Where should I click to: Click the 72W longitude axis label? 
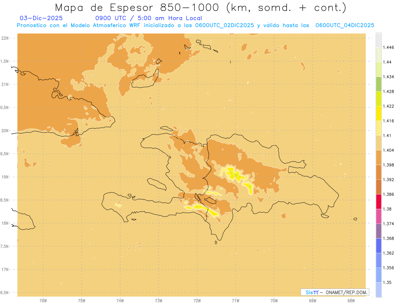click(x=197, y=301)
